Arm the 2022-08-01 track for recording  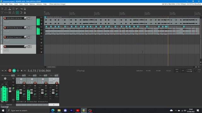(x=5, y=18)
